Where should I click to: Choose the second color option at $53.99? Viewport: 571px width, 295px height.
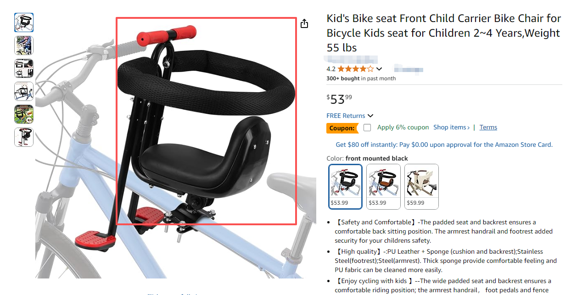click(x=384, y=186)
